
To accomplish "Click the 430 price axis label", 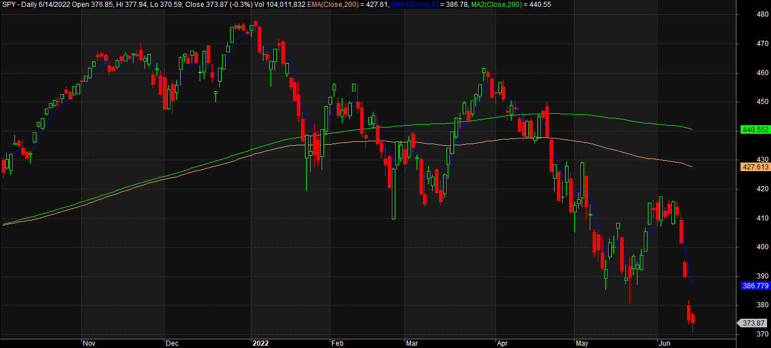I will click(763, 160).
